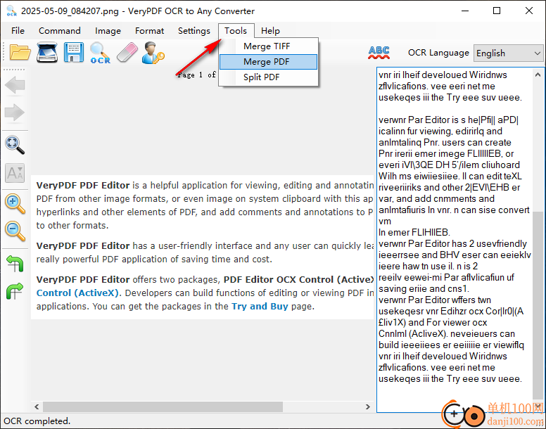Zoom in with the plus magnifier
546x429 pixels.
[x=15, y=203]
